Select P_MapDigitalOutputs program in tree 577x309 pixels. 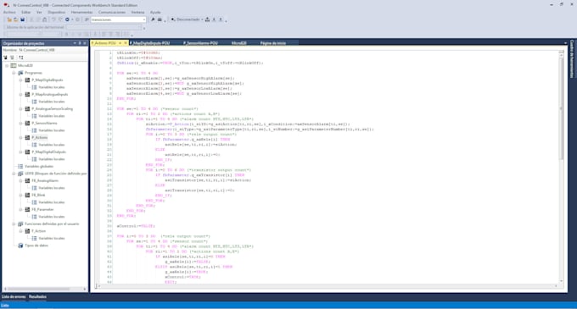click(48, 152)
